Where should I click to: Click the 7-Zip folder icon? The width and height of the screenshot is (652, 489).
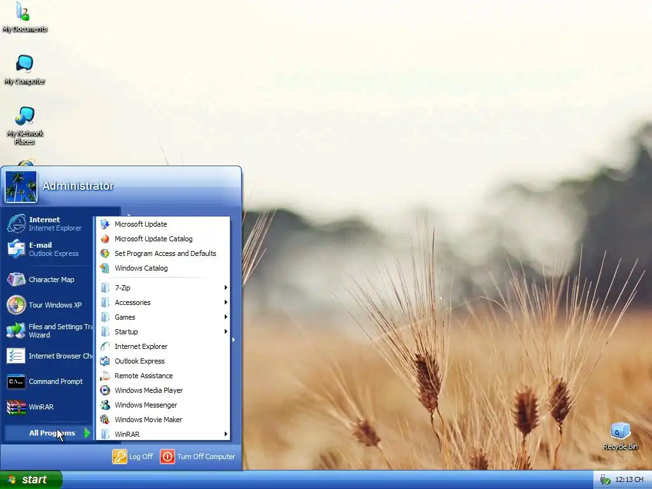point(105,288)
